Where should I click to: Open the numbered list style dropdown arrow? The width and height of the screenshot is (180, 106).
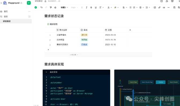137,7
